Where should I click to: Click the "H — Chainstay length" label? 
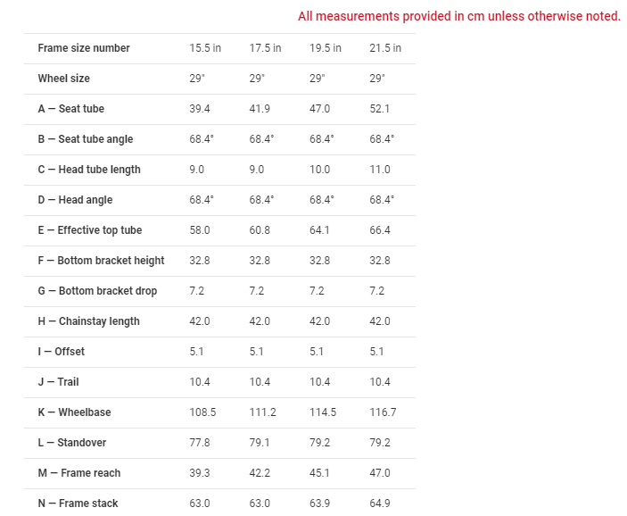click(x=88, y=321)
